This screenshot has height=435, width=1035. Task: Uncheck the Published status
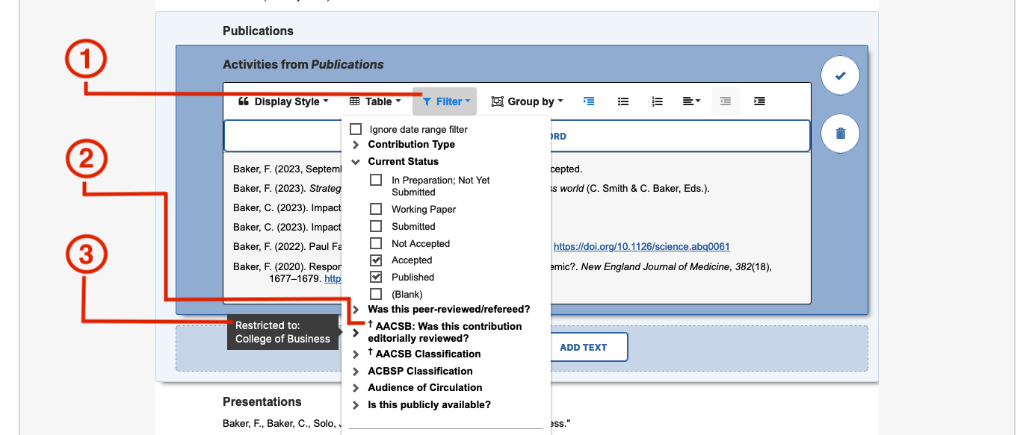(x=377, y=277)
